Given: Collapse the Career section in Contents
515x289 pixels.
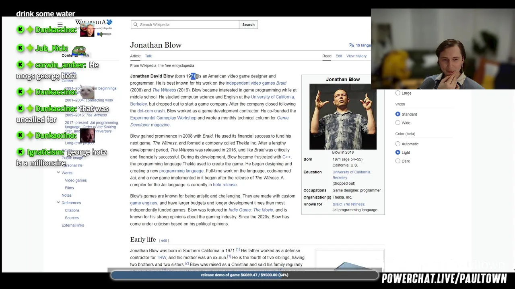Looking at the screenshot, I should tap(58, 81).
